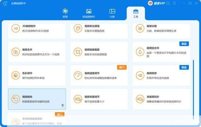Switch to the 短视频制作 tab label

tap(89, 17)
